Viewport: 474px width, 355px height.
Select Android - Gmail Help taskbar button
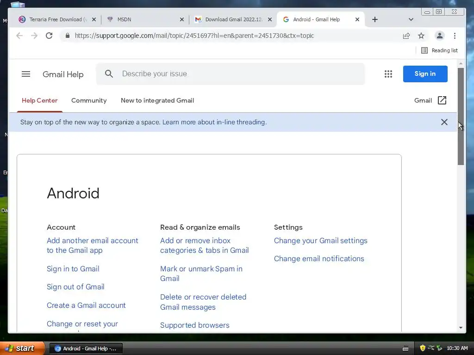86,349
